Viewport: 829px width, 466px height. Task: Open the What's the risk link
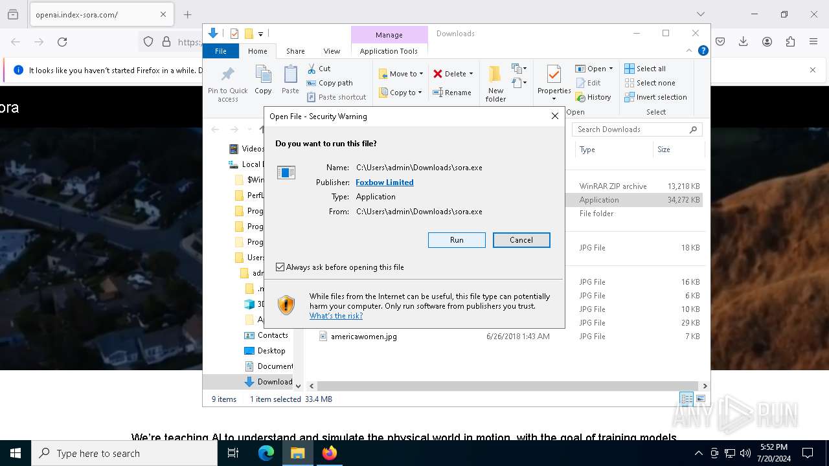point(336,316)
